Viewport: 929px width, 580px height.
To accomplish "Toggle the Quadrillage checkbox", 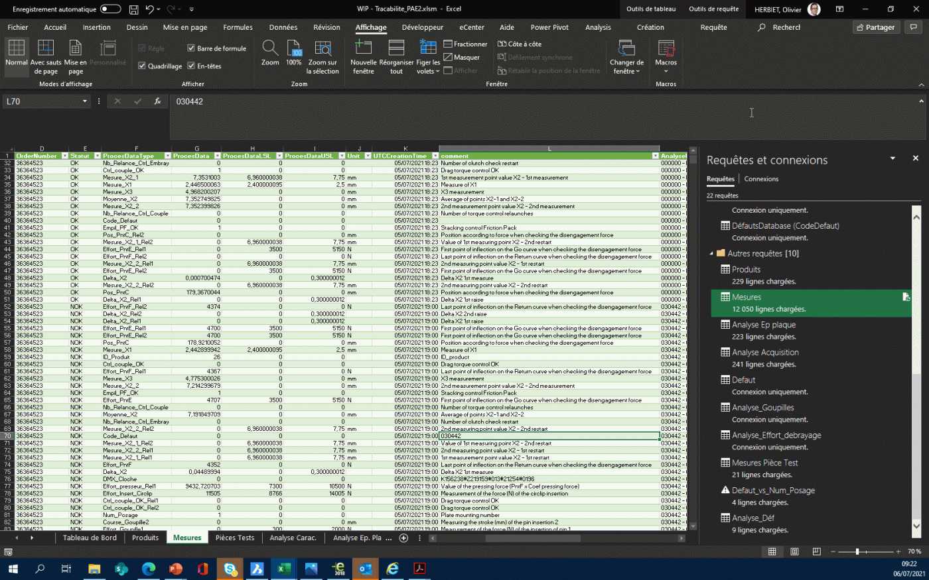I will [x=142, y=66].
